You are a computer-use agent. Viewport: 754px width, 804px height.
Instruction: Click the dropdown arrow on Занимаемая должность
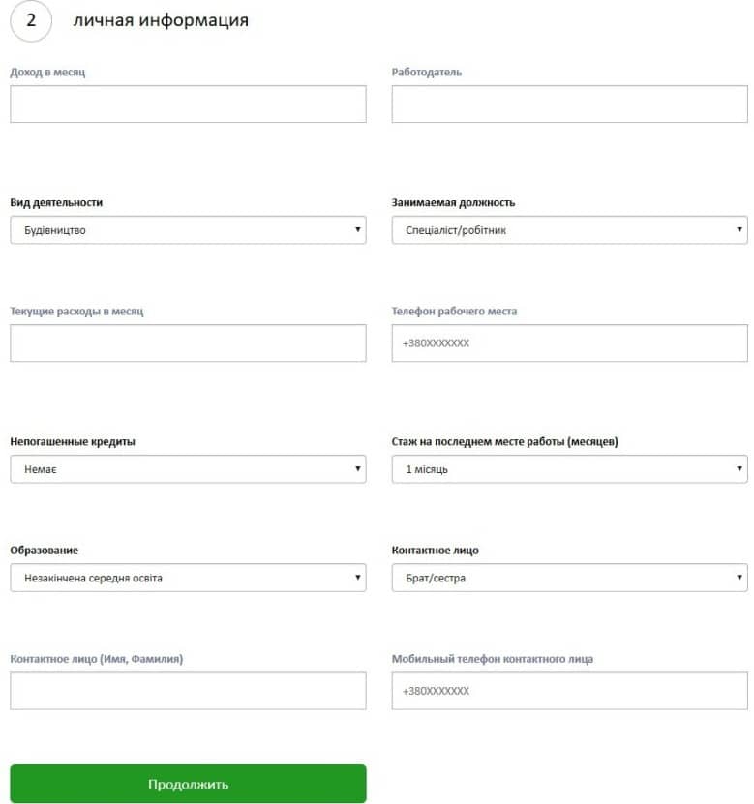point(738,230)
